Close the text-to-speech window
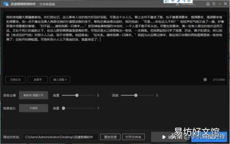Image resolution: width=230 pixels, height=144 pixels. 225,4
